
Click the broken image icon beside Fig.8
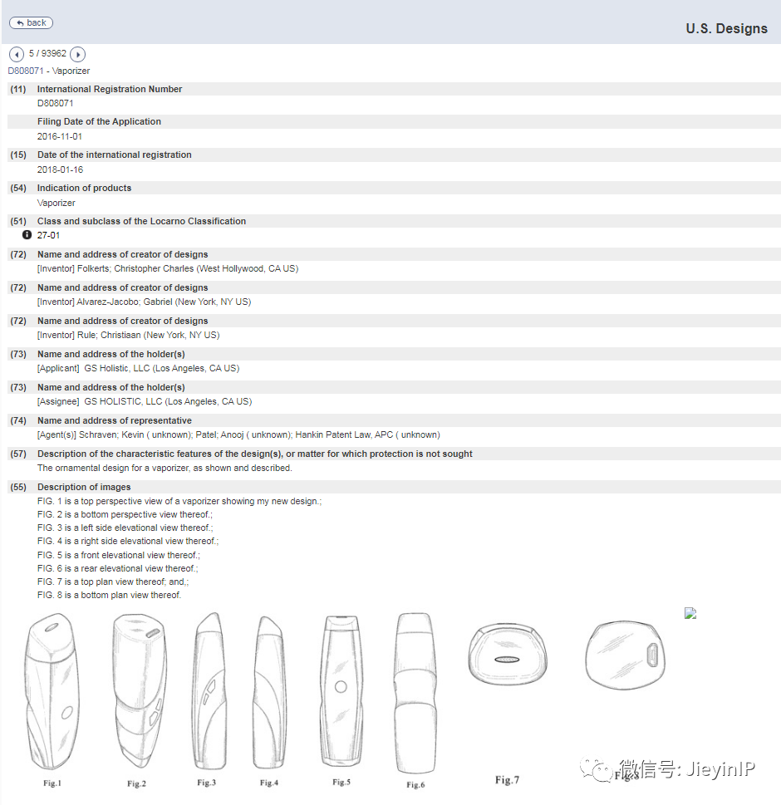[690, 613]
